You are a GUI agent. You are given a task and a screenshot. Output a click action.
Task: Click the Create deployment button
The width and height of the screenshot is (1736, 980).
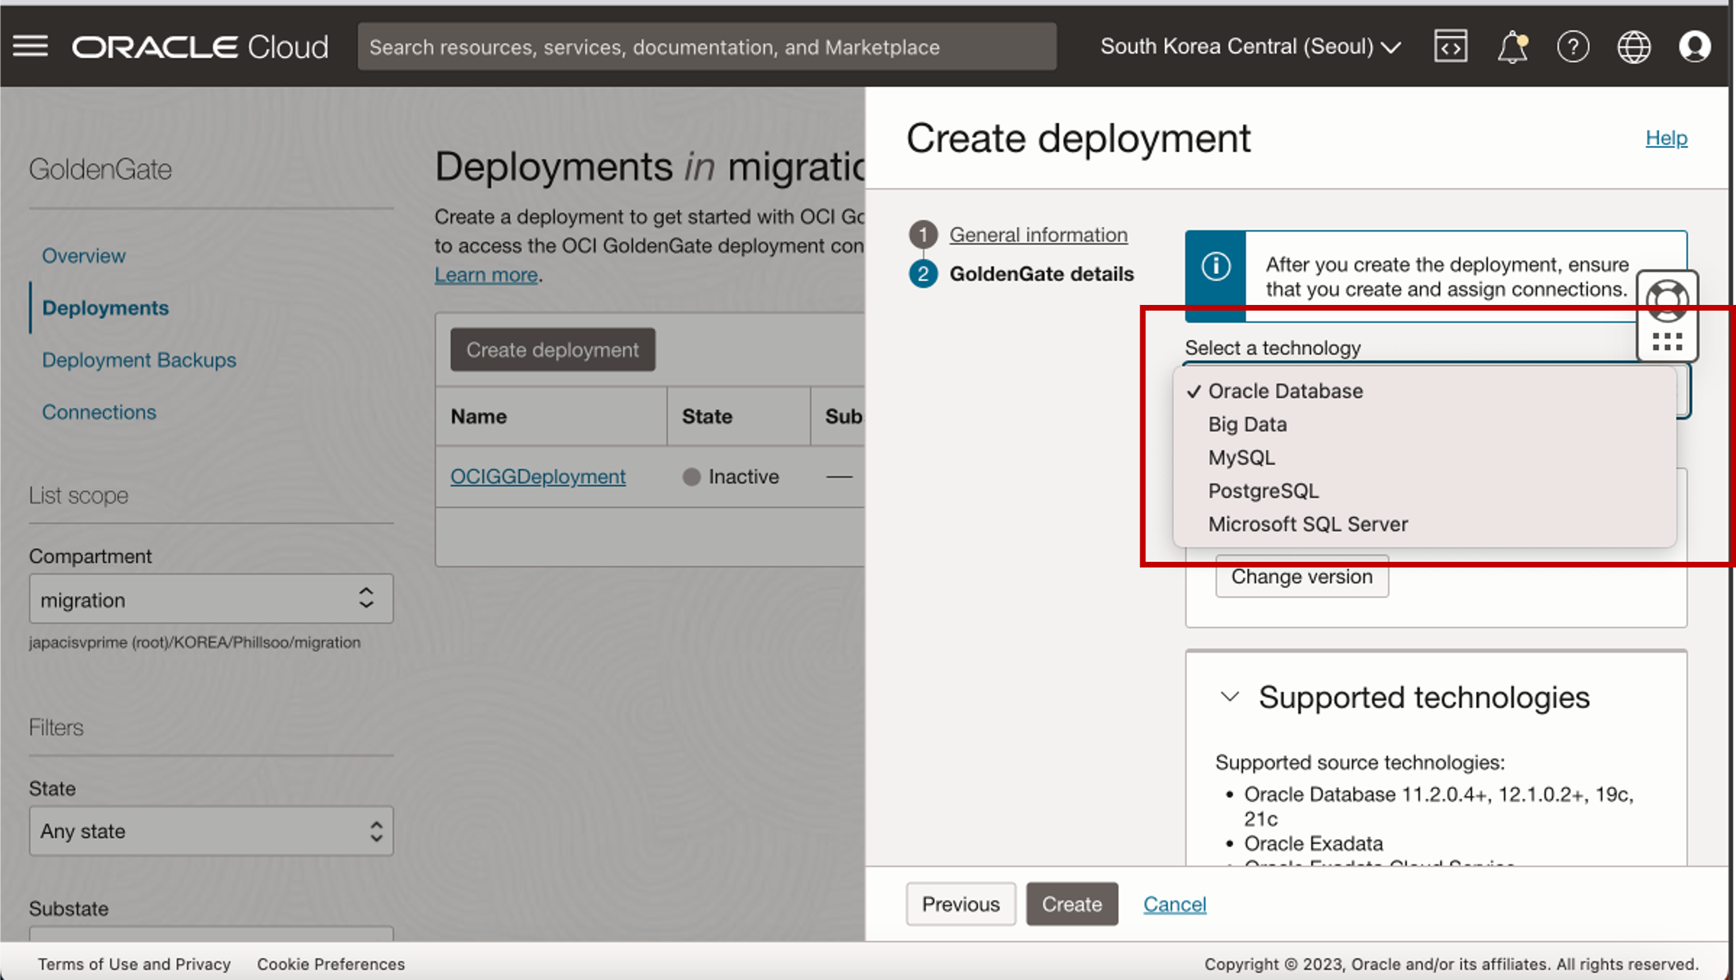pos(553,349)
